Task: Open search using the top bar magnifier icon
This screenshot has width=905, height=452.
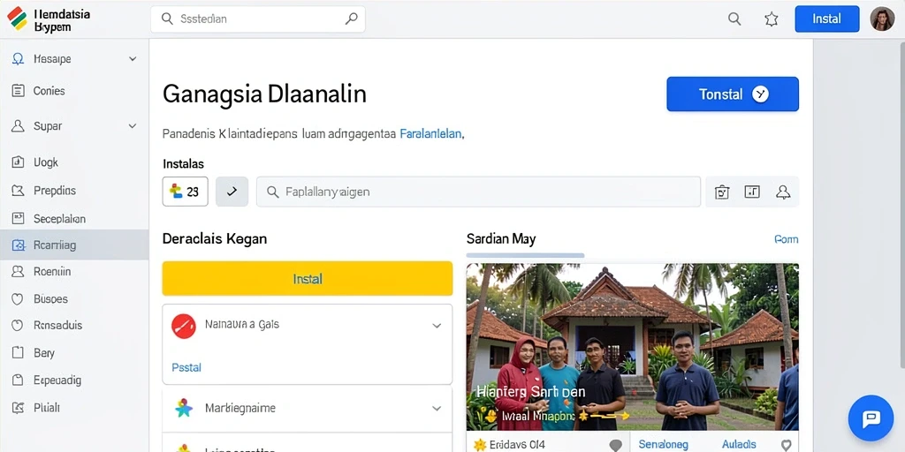Action: (734, 19)
